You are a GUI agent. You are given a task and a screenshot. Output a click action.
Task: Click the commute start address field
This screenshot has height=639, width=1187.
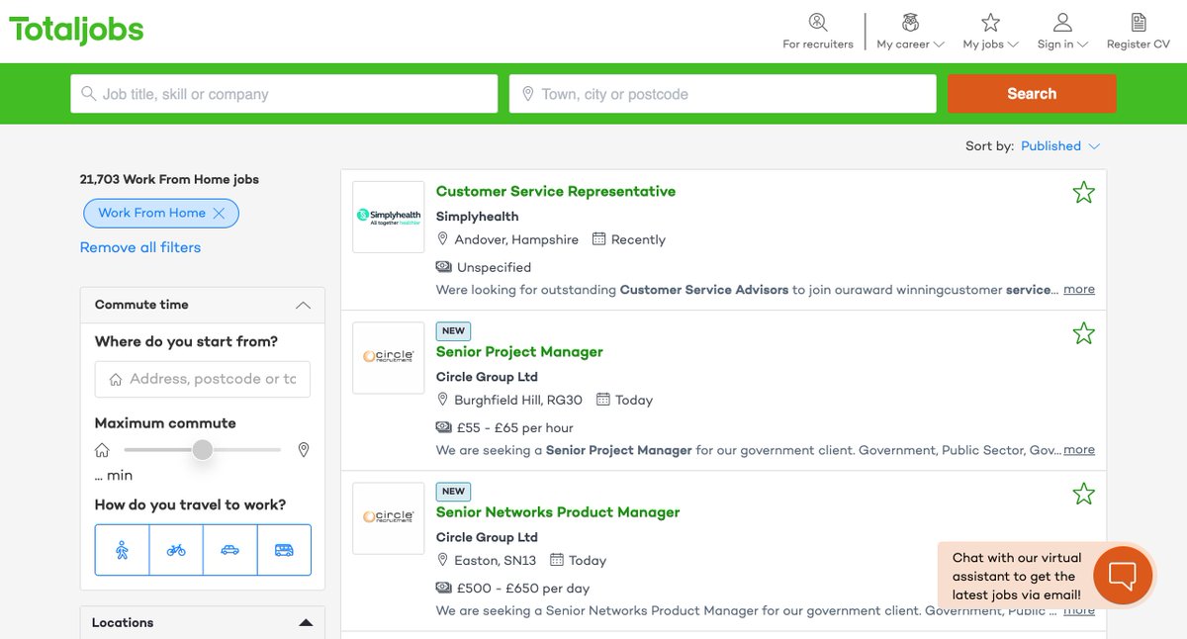(202, 379)
